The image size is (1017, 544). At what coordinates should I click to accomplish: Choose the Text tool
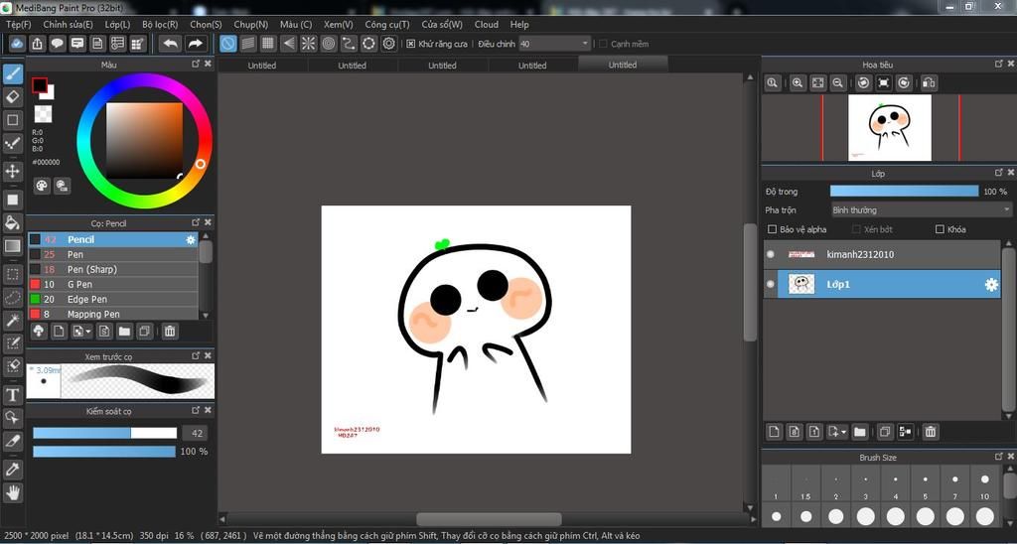click(x=13, y=395)
